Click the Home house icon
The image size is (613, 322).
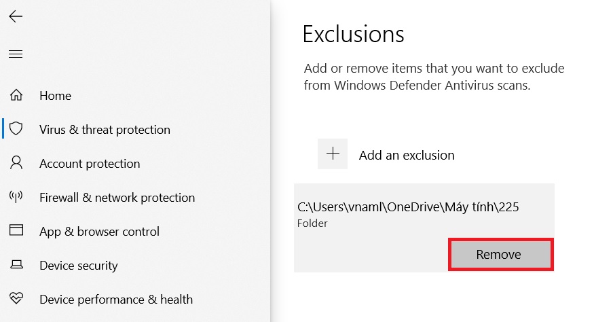[x=16, y=96]
